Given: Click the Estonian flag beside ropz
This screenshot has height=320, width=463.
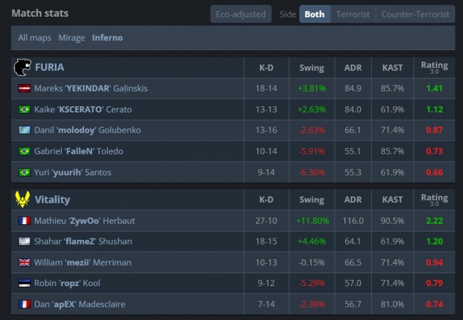Looking at the screenshot, I should [25, 284].
